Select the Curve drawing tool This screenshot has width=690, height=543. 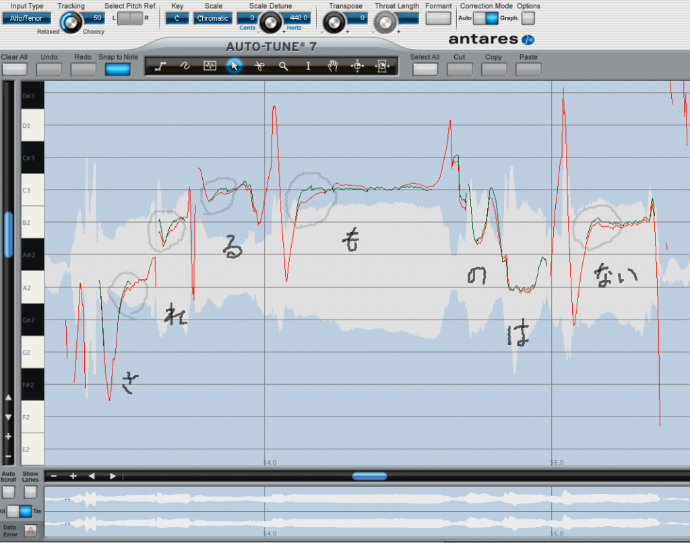pyautogui.click(x=185, y=67)
